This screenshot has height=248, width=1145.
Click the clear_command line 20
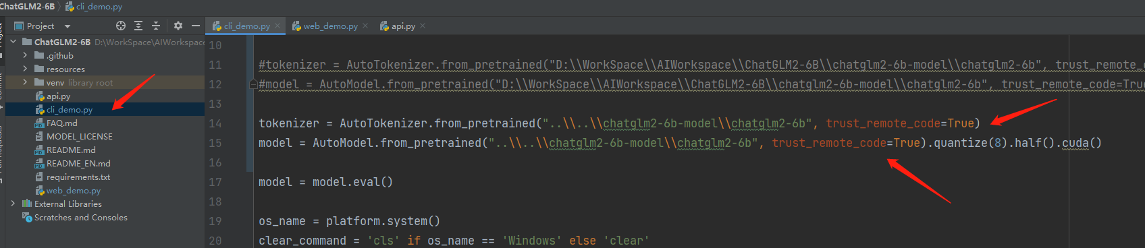(x=454, y=241)
